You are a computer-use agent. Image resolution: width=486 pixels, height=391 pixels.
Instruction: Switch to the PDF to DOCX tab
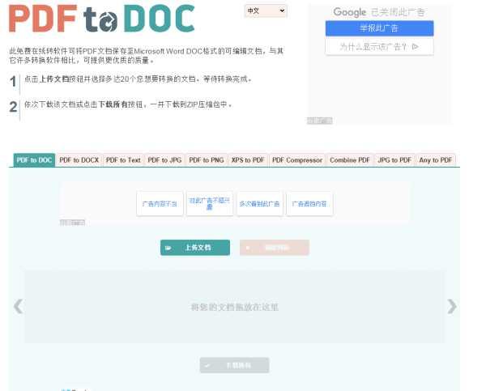[x=79, y=160]
